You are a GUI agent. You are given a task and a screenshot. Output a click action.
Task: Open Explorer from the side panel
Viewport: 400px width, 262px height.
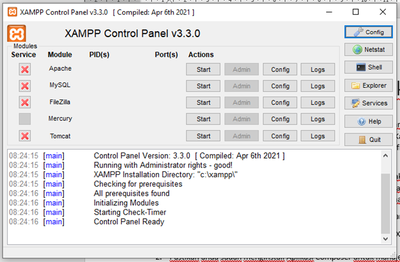tap(368, 85)
